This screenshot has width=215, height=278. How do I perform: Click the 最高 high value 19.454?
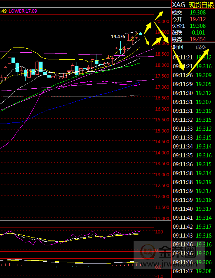point(198,39)
